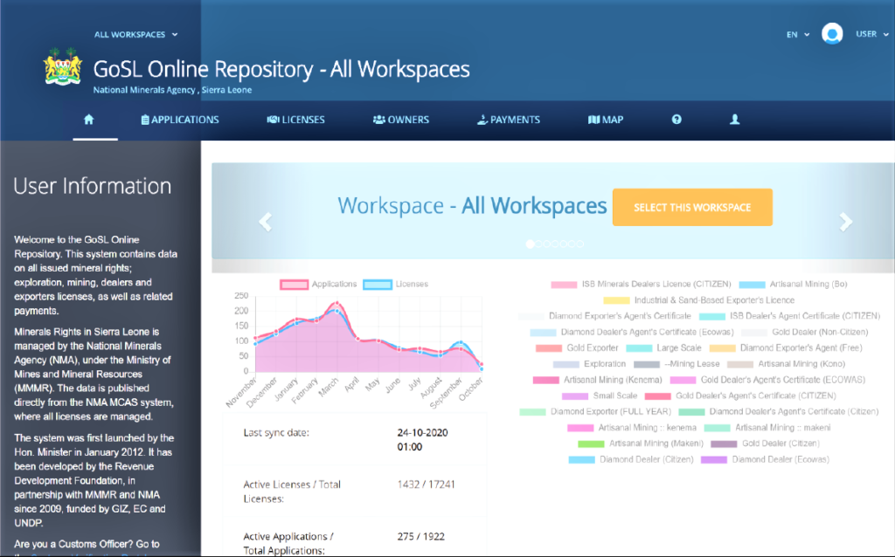The image size is (895, 557).
Task: Toggle 'Artisanal Mining :: kenema' legend entry
Action: [x=632, y=428]
